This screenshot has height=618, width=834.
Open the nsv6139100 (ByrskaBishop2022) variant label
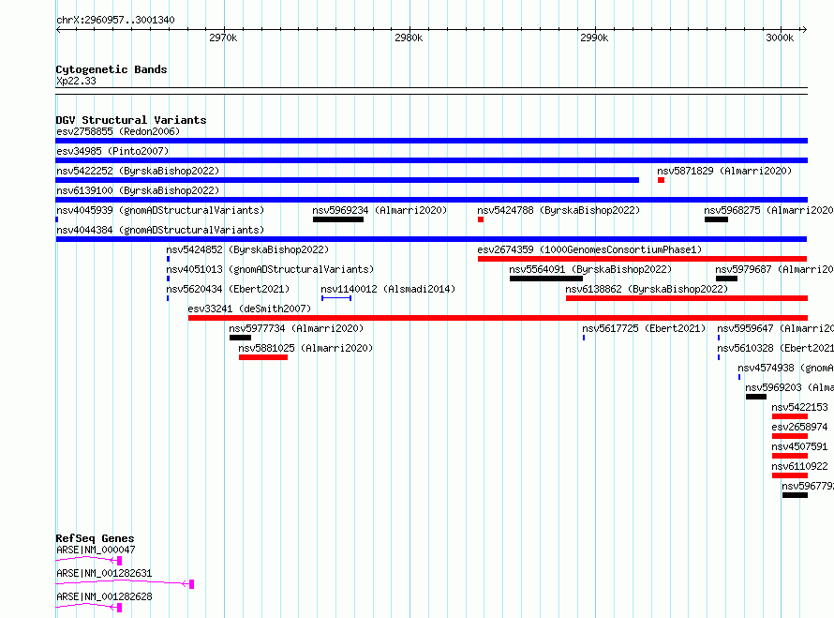[x=138, y=190]
